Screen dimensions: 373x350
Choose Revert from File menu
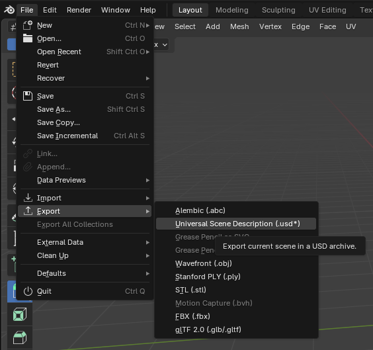point(85,65)
